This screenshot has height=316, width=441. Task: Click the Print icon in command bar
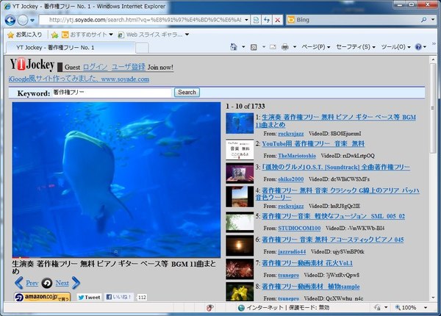point(284,47)
